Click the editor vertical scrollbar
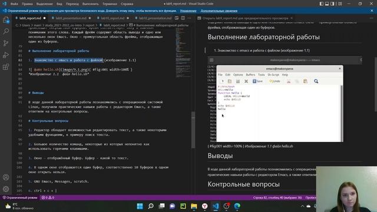Viewport: 377px width, 212px height. pyautogui.click(x=193, y=130)
